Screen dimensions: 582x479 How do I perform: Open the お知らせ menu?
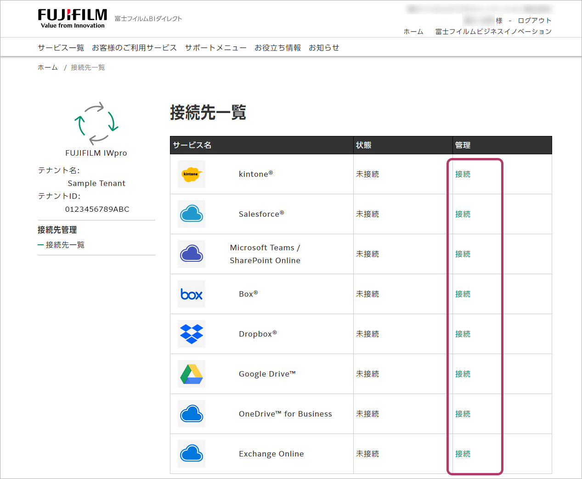[x=324, y=48]
